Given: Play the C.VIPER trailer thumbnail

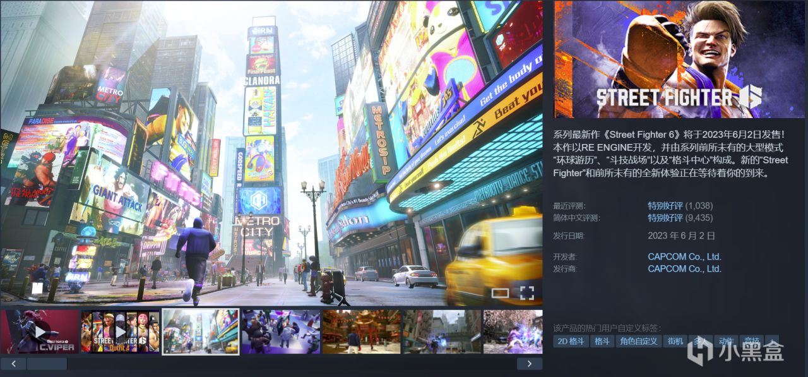Looking at the screenshot, I should (x=40, y=332).
